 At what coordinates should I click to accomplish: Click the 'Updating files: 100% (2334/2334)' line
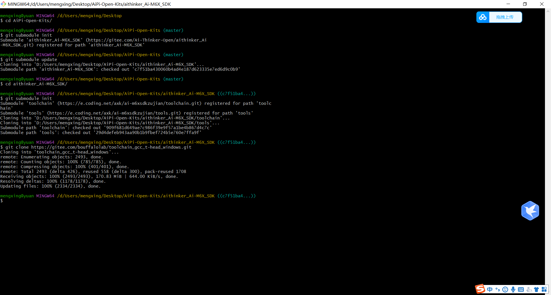(51, 186)
